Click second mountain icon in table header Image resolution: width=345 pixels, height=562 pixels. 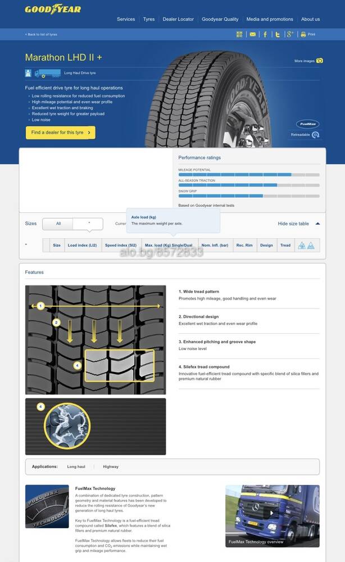(x=311, y=245)
